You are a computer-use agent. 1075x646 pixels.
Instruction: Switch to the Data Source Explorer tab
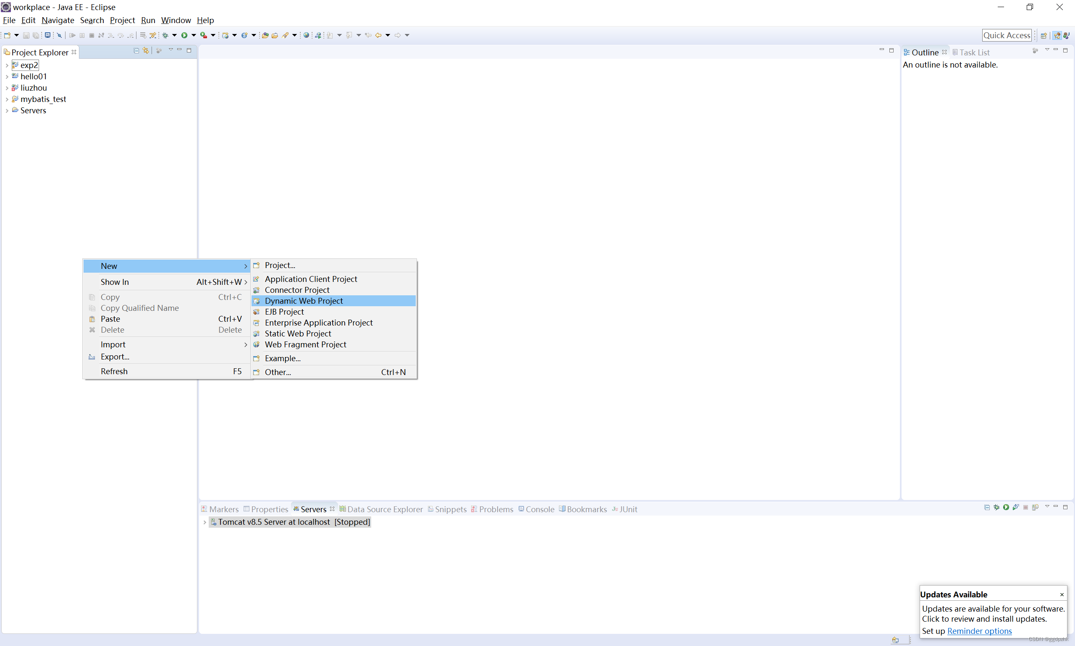[381, 509]
